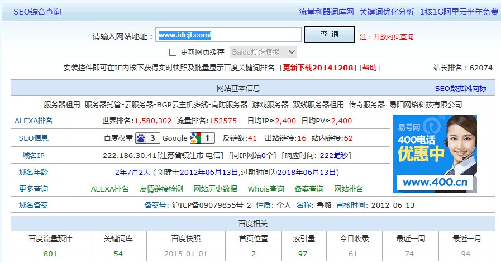
Task: Click the ALEXA排名 row label
Action: pyautogui.click(x=34, y=121)
